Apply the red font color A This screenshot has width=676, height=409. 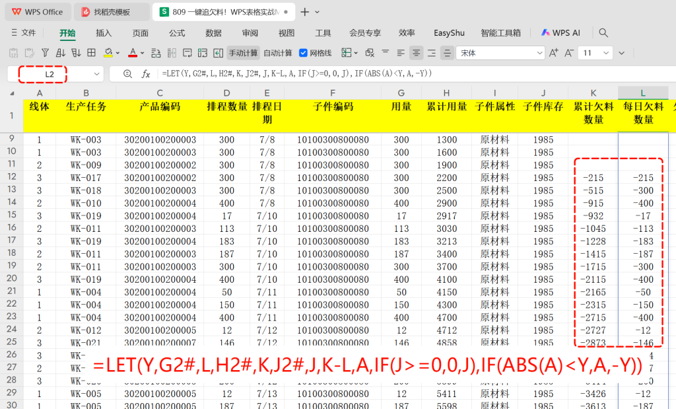tap(133, 53)
